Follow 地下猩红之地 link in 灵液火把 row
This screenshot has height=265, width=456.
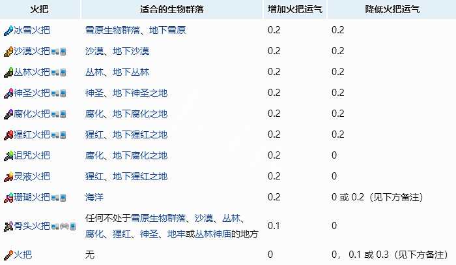pyautogui.click(x=140, y=176)
